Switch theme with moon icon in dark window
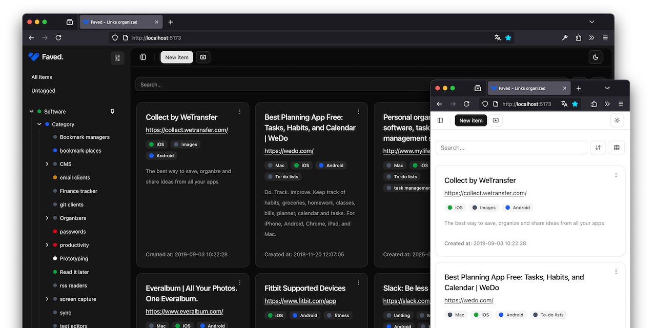Viewport: 656px width, 328px height. [596, 57]
